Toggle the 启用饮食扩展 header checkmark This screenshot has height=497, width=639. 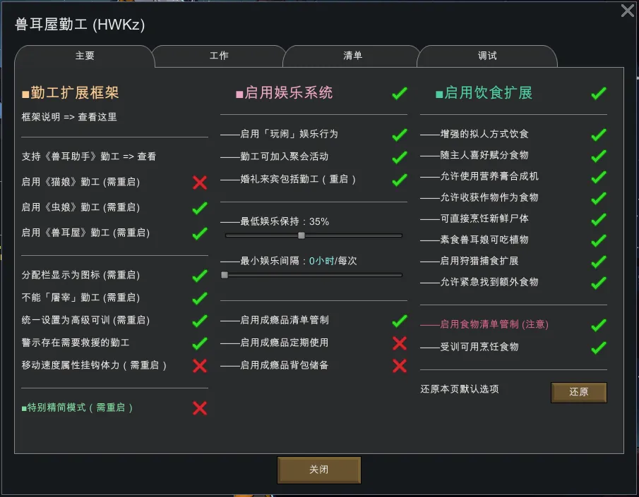click(599, 93)
